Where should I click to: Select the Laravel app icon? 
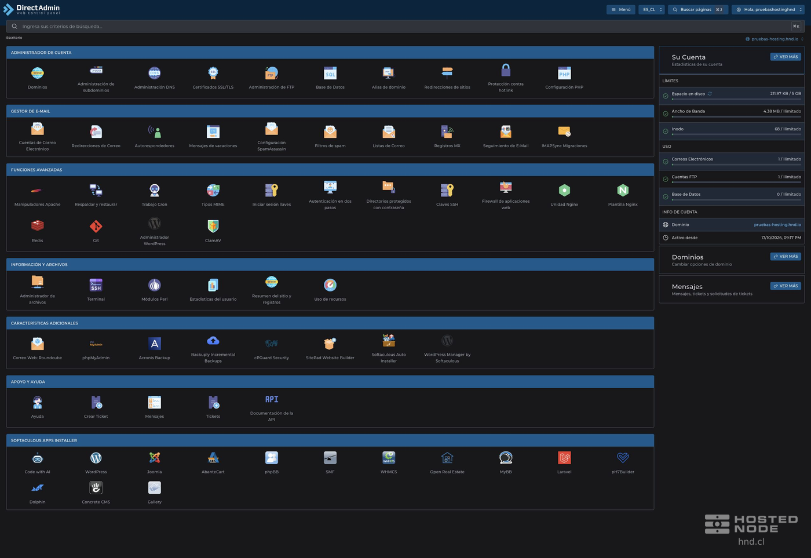[x=564, y=458]
